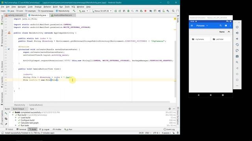
Task: Click emulator sidebar back triangle button
Action: [237, 68]
